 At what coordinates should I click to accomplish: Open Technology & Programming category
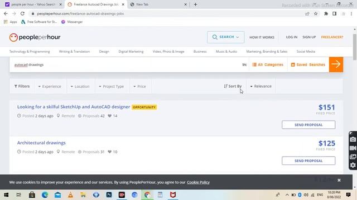30,52
